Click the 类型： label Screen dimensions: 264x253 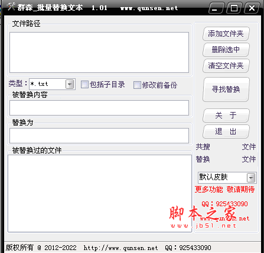18,84
